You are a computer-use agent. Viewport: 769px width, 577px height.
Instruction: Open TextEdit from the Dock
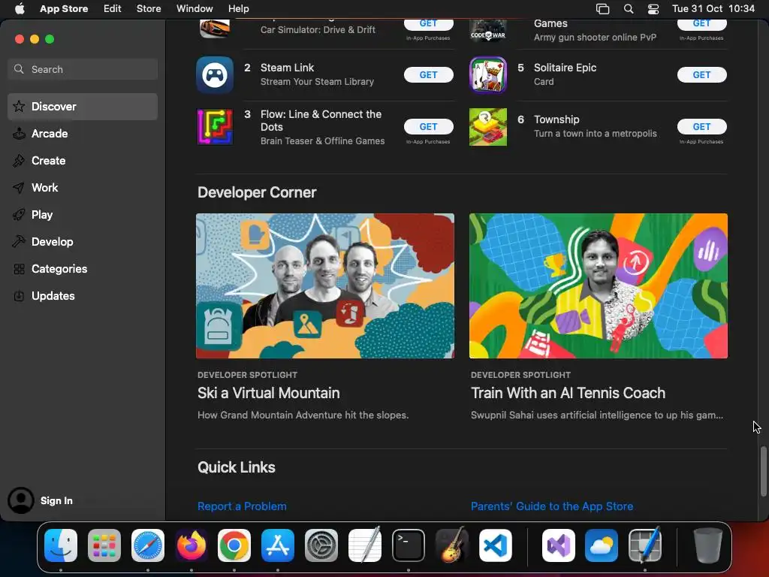(x=364, y=545)
